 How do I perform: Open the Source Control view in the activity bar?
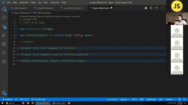[x=4, y=27]
